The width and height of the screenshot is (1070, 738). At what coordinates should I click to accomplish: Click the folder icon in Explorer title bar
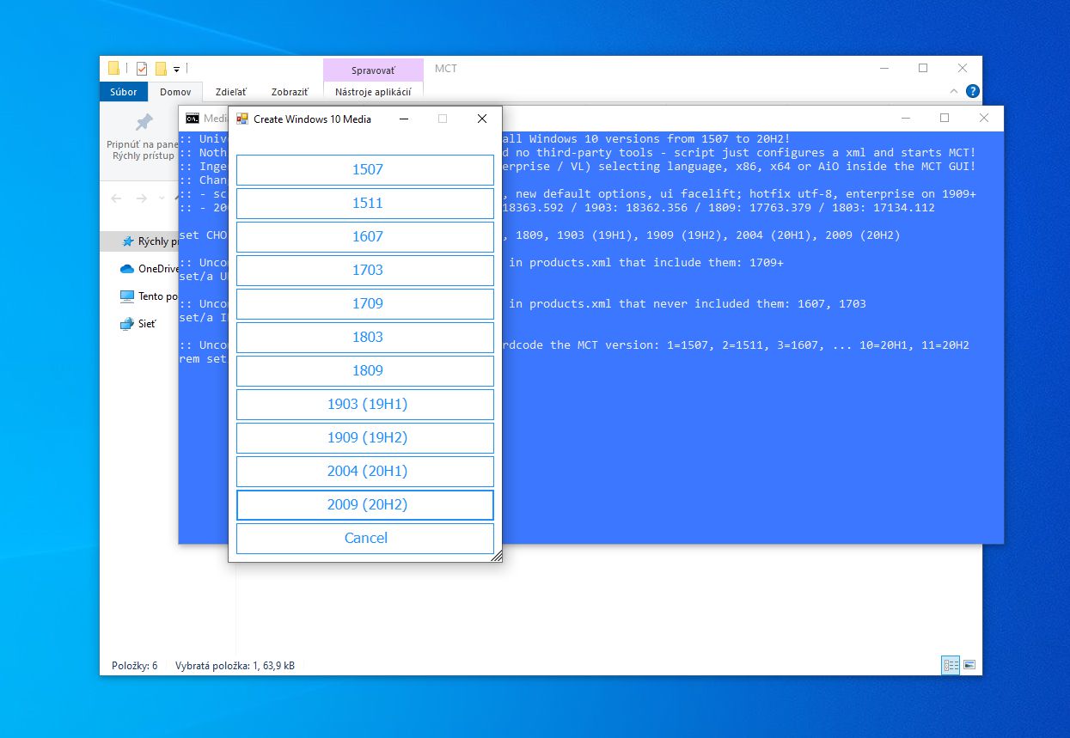[113, 69]
